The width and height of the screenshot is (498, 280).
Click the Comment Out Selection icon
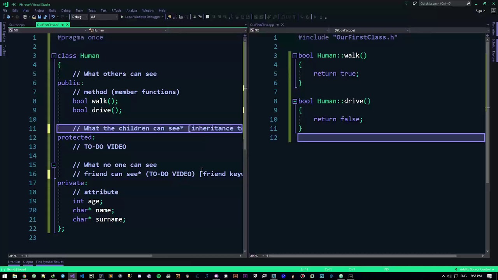tap(194, 17)
